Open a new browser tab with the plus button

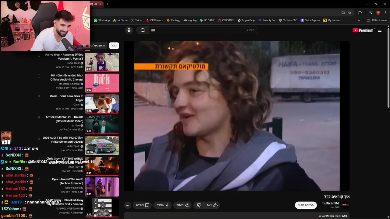pos(108,4)
